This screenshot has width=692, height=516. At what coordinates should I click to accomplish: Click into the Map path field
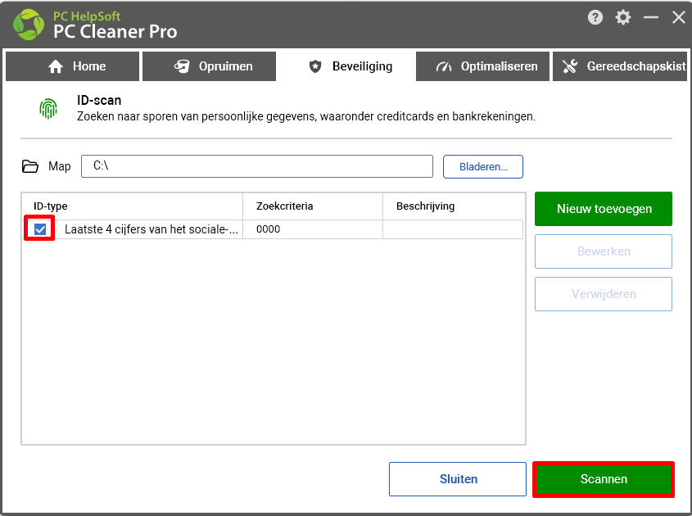257,166
